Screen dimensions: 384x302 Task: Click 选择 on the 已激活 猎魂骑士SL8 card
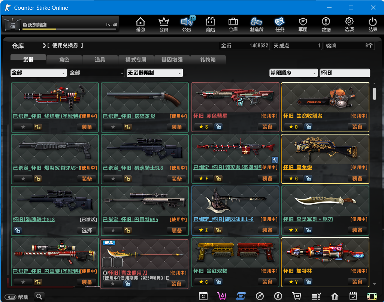pyautogui.click(x=87, y=230)
